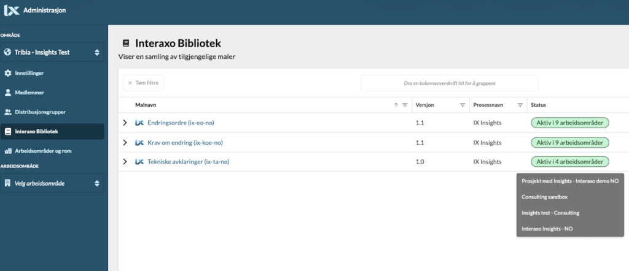Click the IX icon in Krav om endring row
Viewport: 629px width, 271px height.
tap(139, 142)
